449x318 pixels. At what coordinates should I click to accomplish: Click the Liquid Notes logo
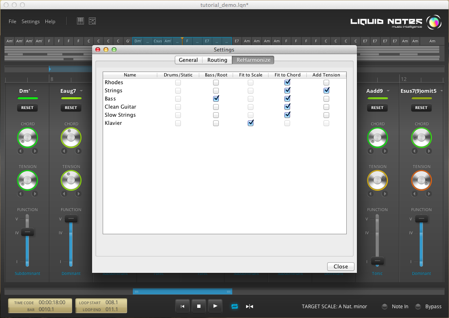tap(396, 22)
